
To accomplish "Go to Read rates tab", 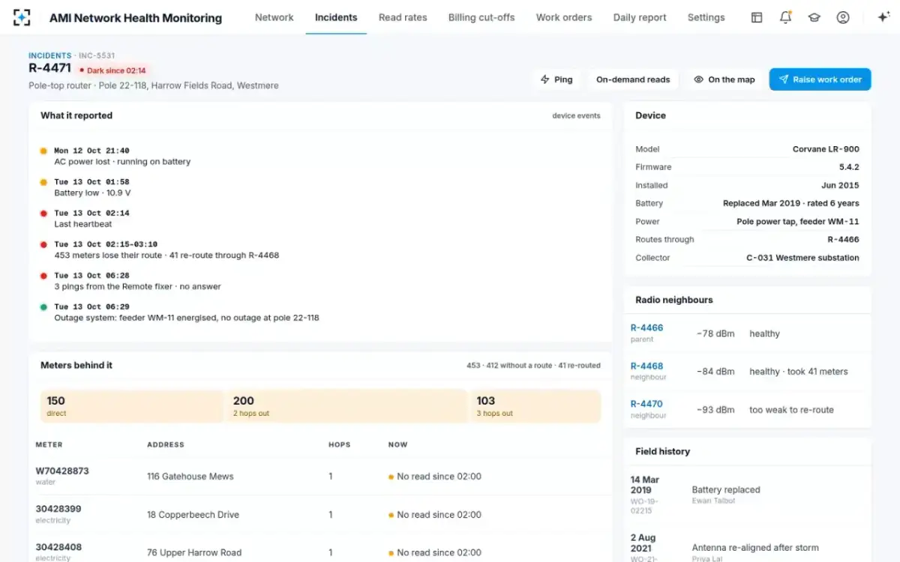I will coord(403,17).
